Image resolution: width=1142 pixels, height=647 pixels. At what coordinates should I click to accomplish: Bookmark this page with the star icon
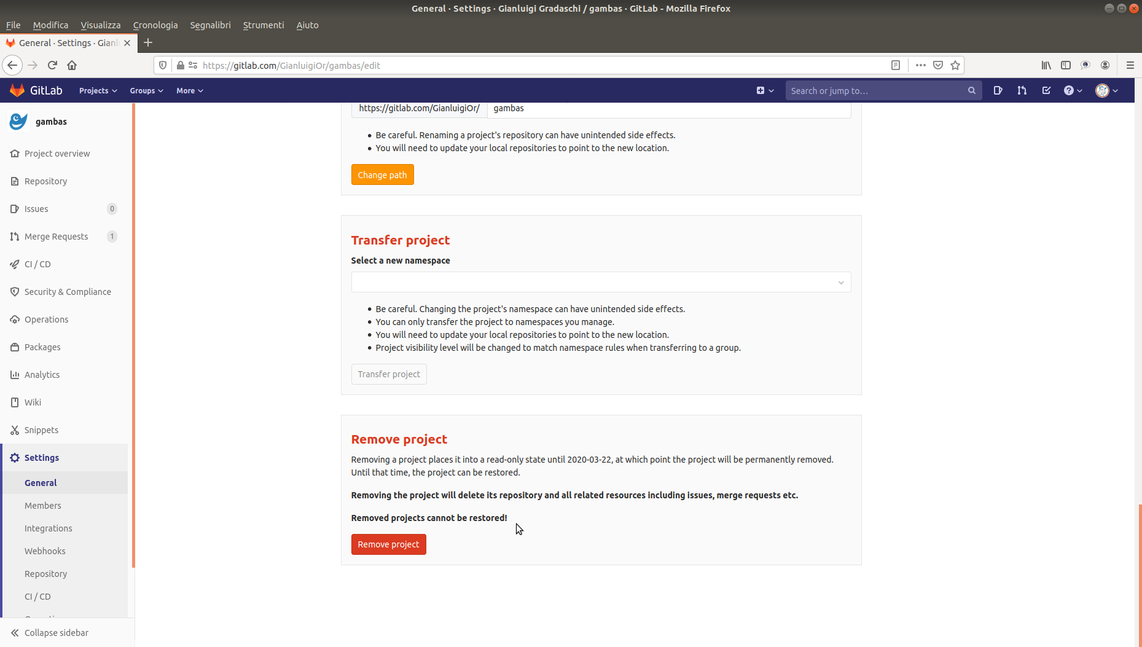(955, 65)
